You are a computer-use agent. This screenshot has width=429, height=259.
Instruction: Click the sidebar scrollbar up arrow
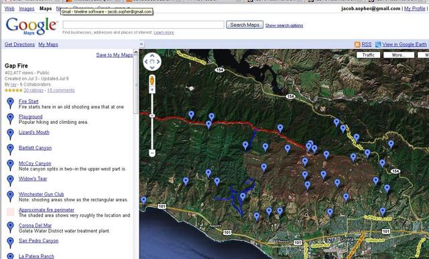[135, 52]
